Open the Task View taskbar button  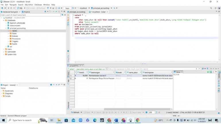(x=52, y=120)
